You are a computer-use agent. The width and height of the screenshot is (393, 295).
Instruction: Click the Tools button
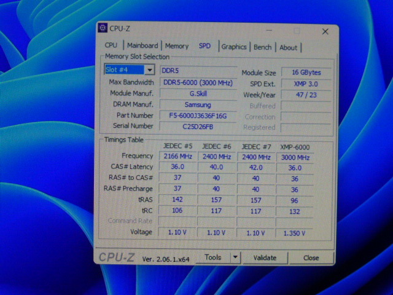tap(213, 258)
